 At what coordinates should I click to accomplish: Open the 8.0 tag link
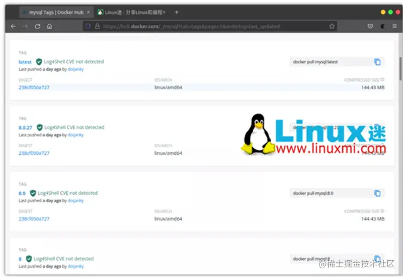click(x=22, y=193)
